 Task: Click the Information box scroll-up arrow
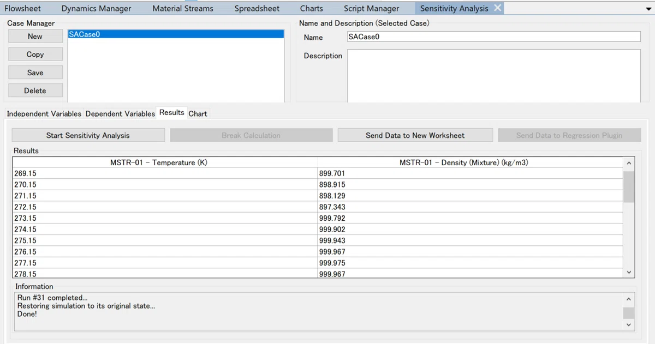[x=629, y=299]
